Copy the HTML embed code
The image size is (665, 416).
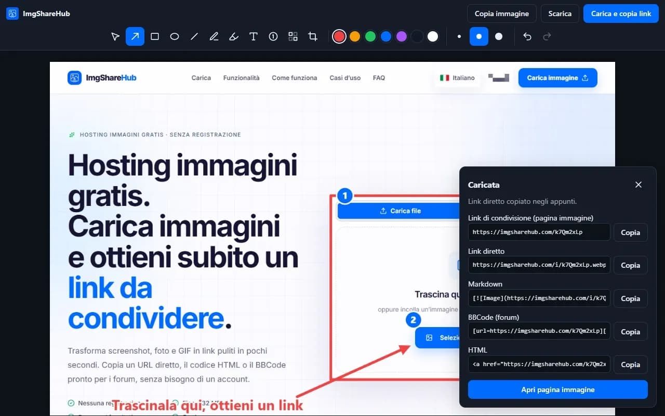(631, 365)
